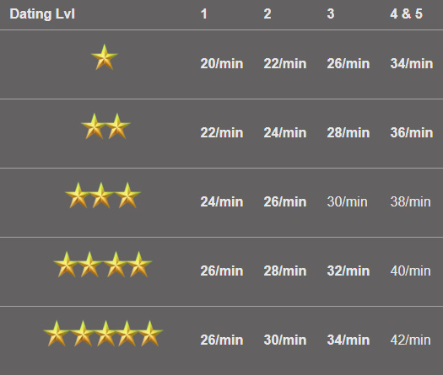Click the four-star rating icon
Screen dimensions: 443x375
[x=103, y=265]
